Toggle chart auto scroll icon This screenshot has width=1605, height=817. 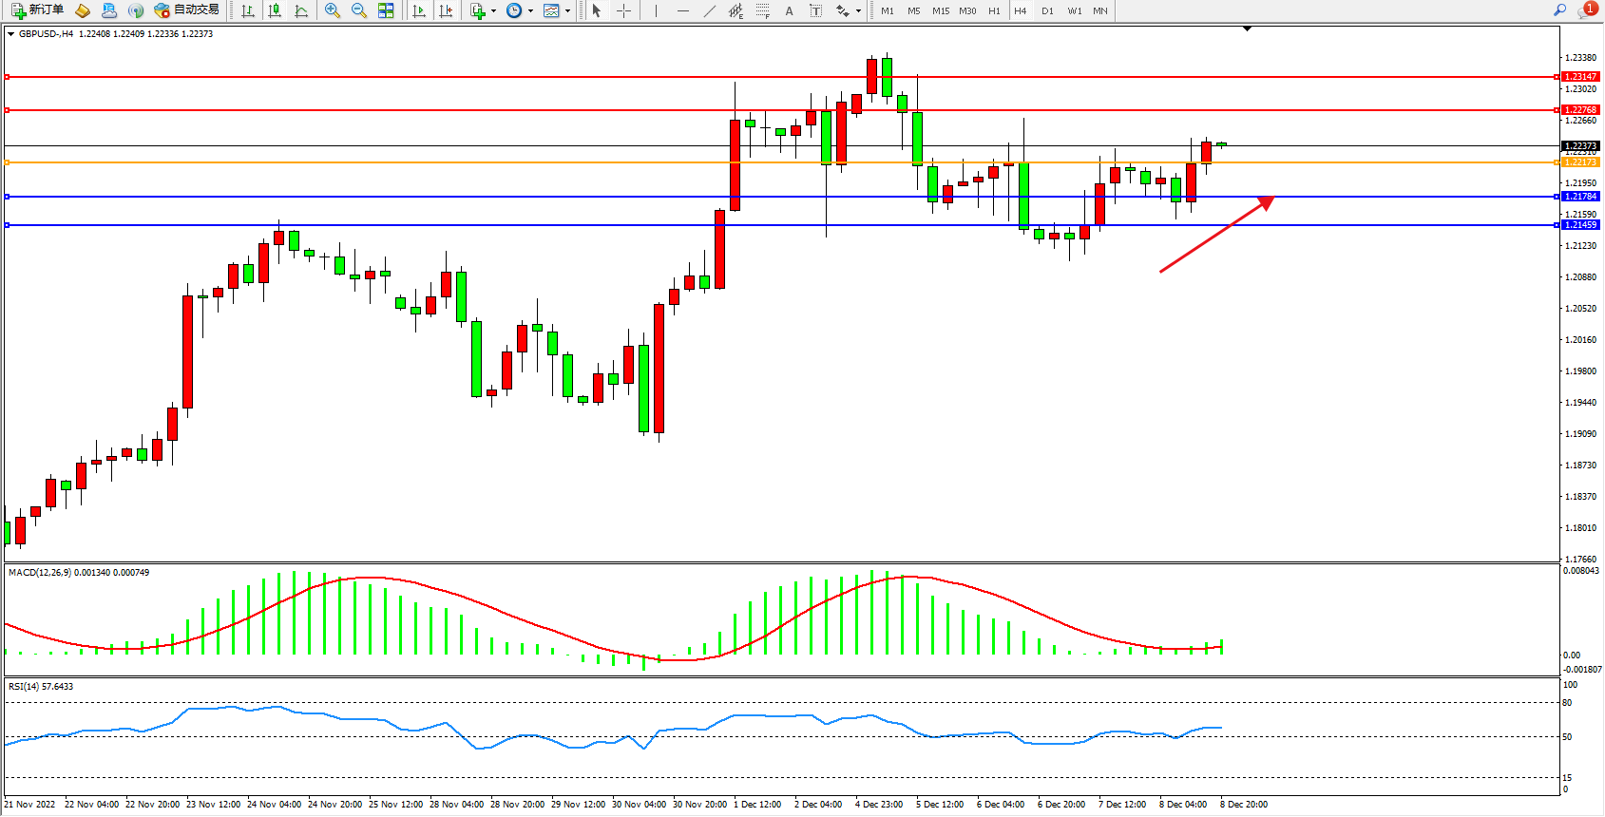419,10
